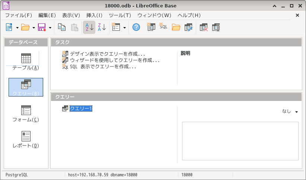306x180 pixels.
Task: Click the New Form icon in the toolbar
Action: coord(116,27)
